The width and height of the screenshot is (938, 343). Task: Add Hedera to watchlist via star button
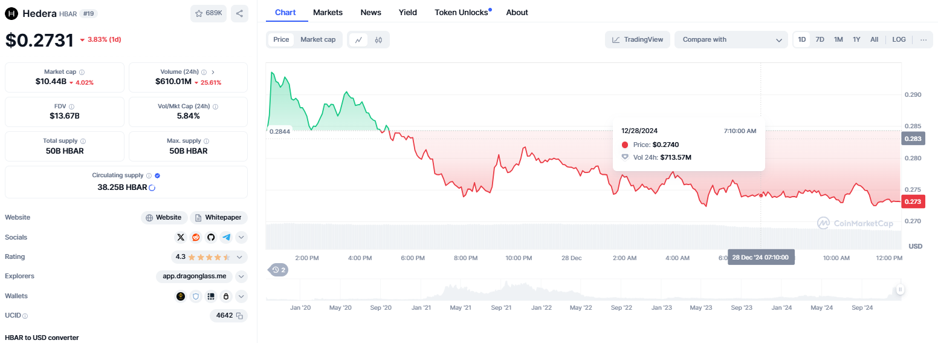(x=209, y=13)
